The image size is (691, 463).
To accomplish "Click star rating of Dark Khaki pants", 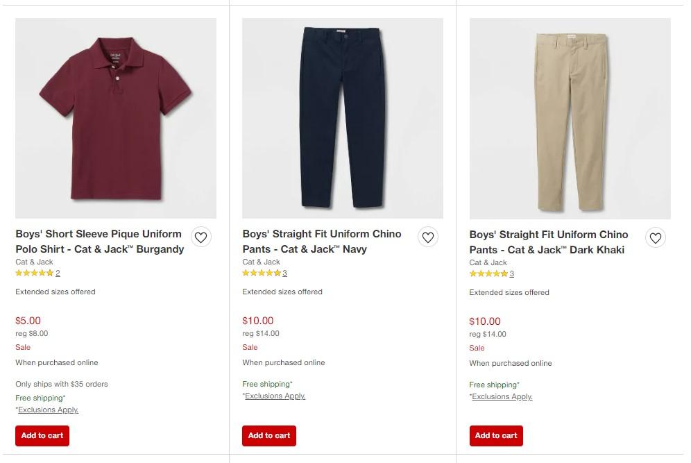I will [488, 274].
